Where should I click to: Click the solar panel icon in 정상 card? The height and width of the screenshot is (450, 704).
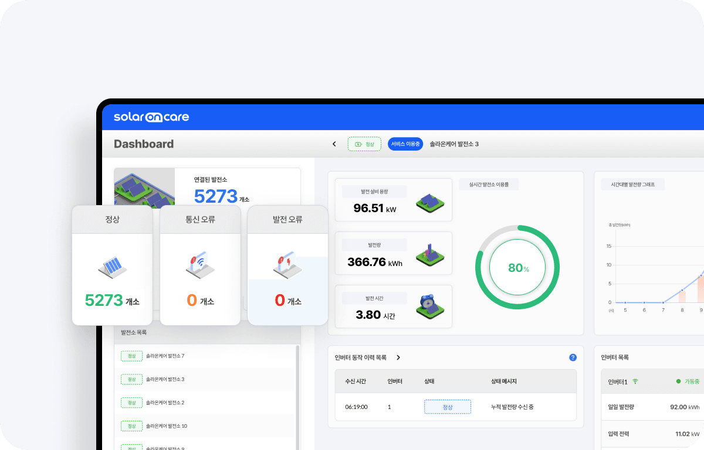coord(112,267)
